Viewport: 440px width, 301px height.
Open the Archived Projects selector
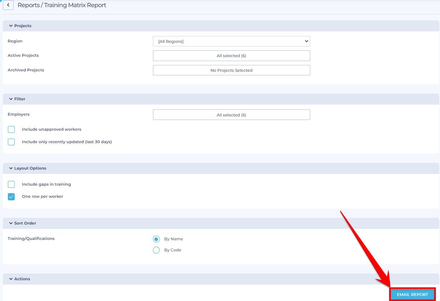pyautogui.click(x=231, y=70)
